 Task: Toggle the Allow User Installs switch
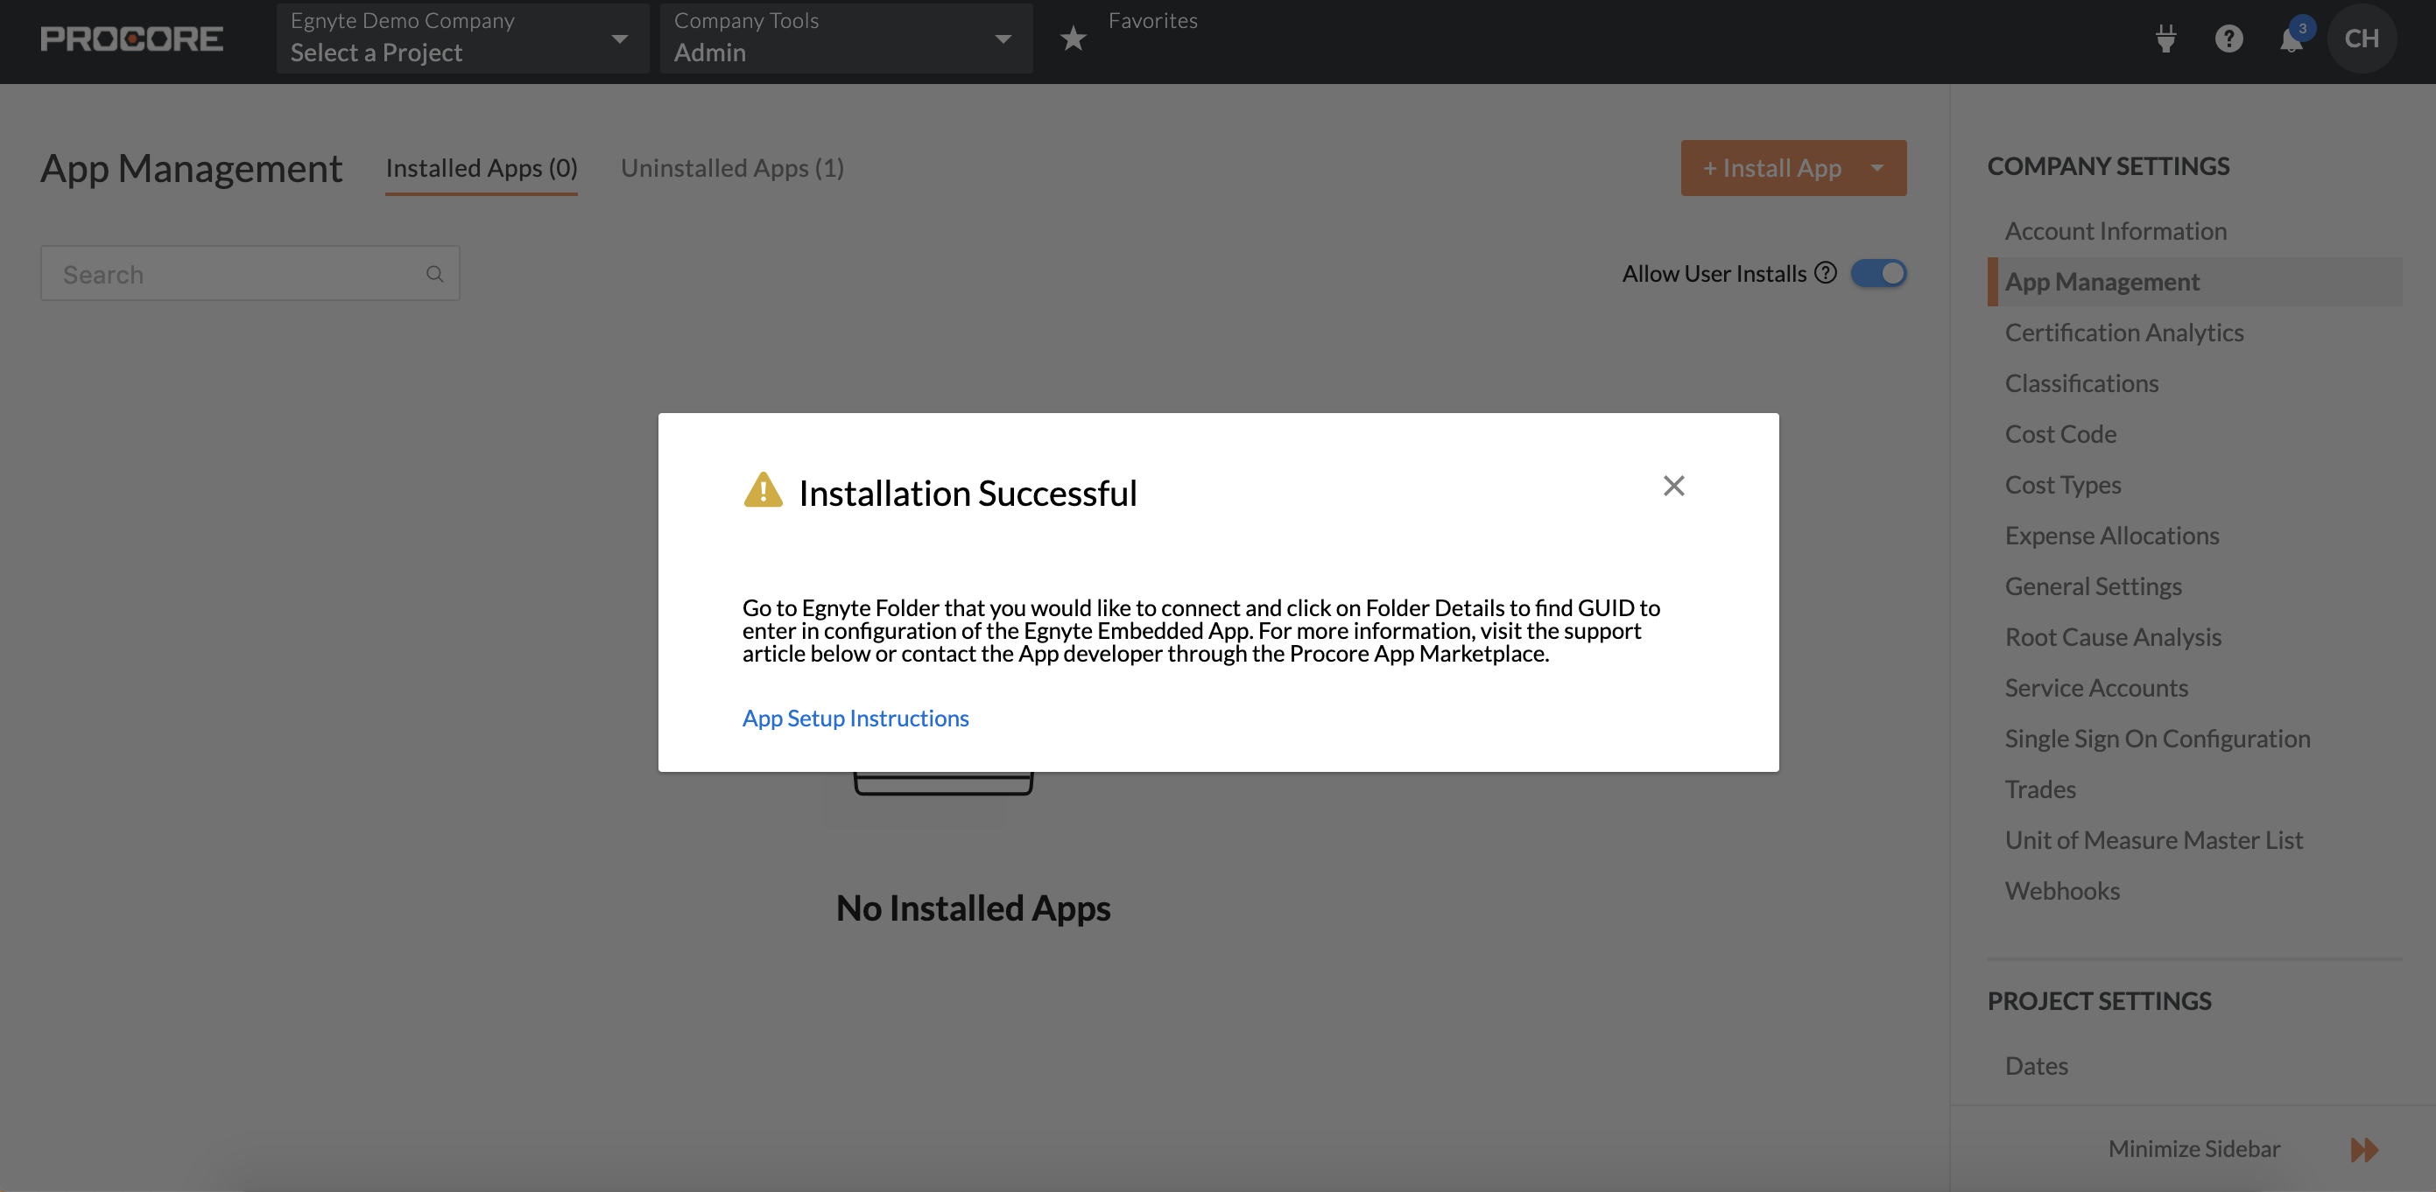pyautogui.click(x=1879, y=272)
